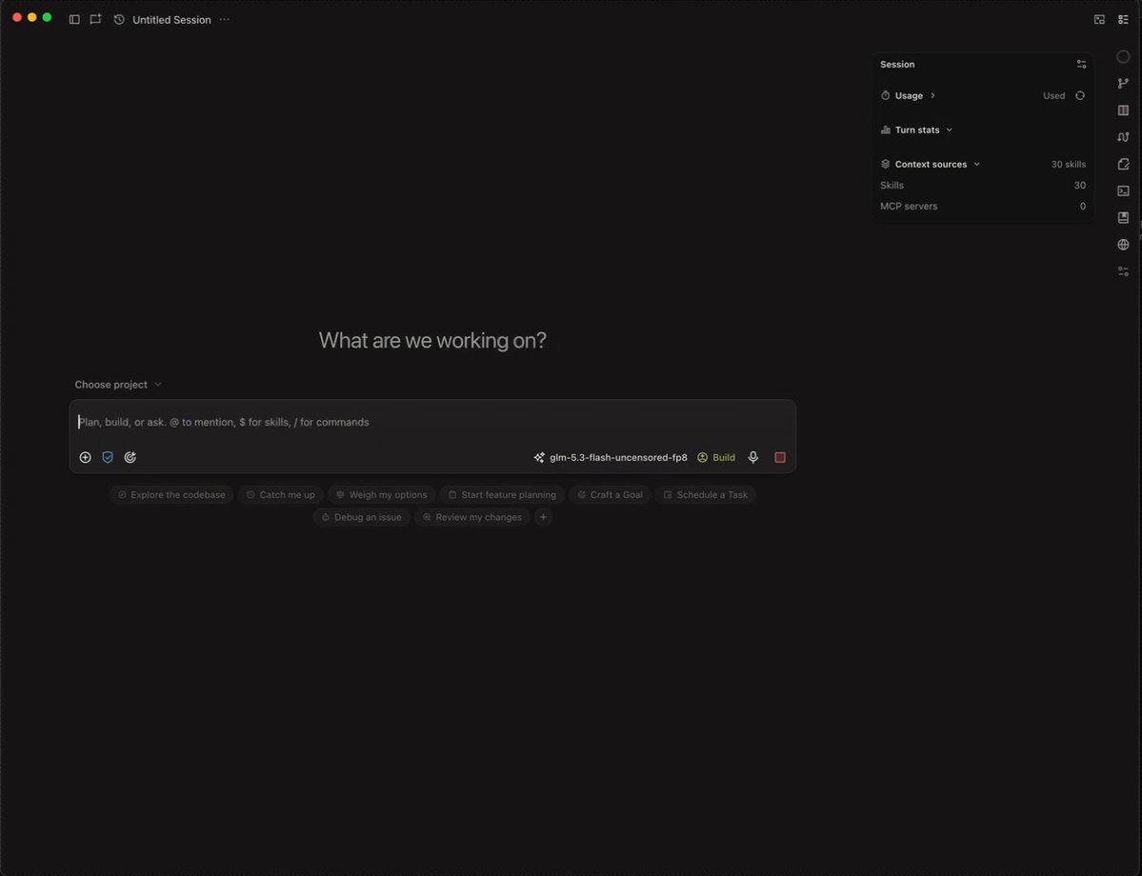Open the git branch panel icon

pos(1123,84)
